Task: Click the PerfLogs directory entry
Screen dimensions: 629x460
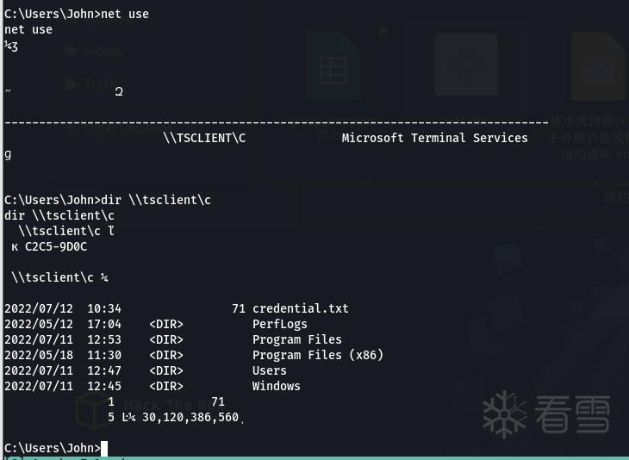Action: coord(279,324)
